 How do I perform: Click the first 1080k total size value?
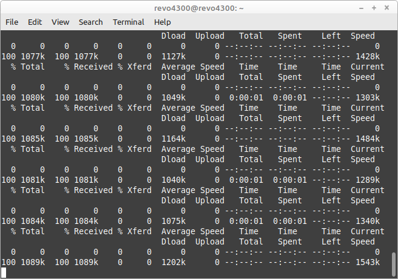[33, 97]
